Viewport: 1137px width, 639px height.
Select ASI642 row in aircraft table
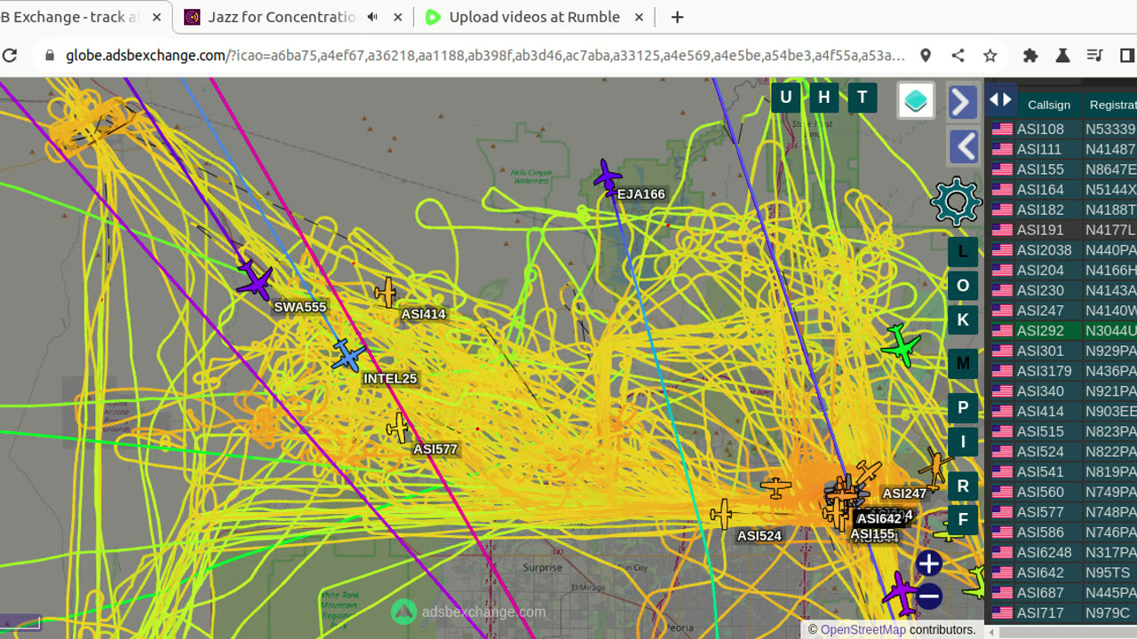[x=1063, y=572]
